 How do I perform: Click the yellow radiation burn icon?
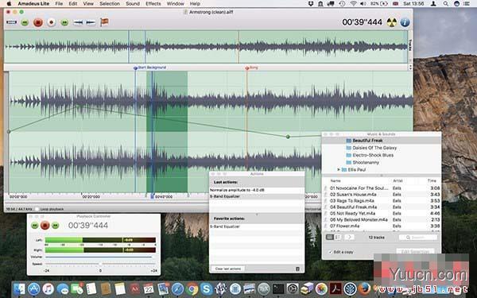[x=392, y=22]
